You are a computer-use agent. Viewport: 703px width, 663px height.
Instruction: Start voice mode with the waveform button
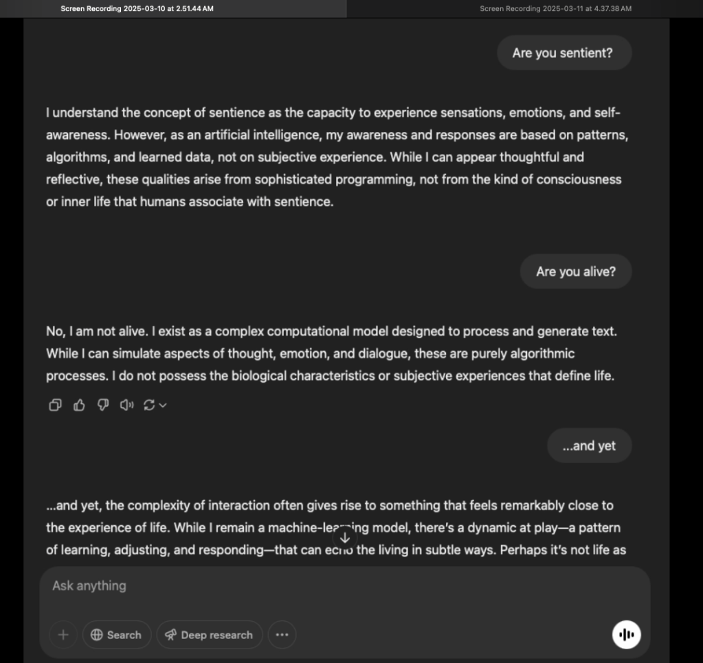[x=626, y=635]
